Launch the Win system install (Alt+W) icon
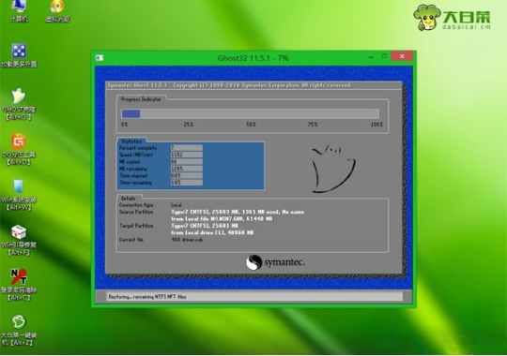Image resolution: width=507 pixels, height=356 pixels. click(x=19, y=195)
